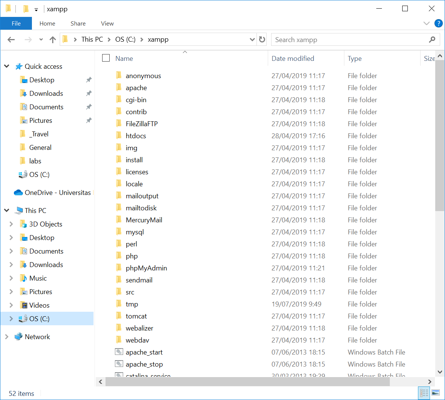
Task: Open the Share ribbon tab
Action: point(78,23)
